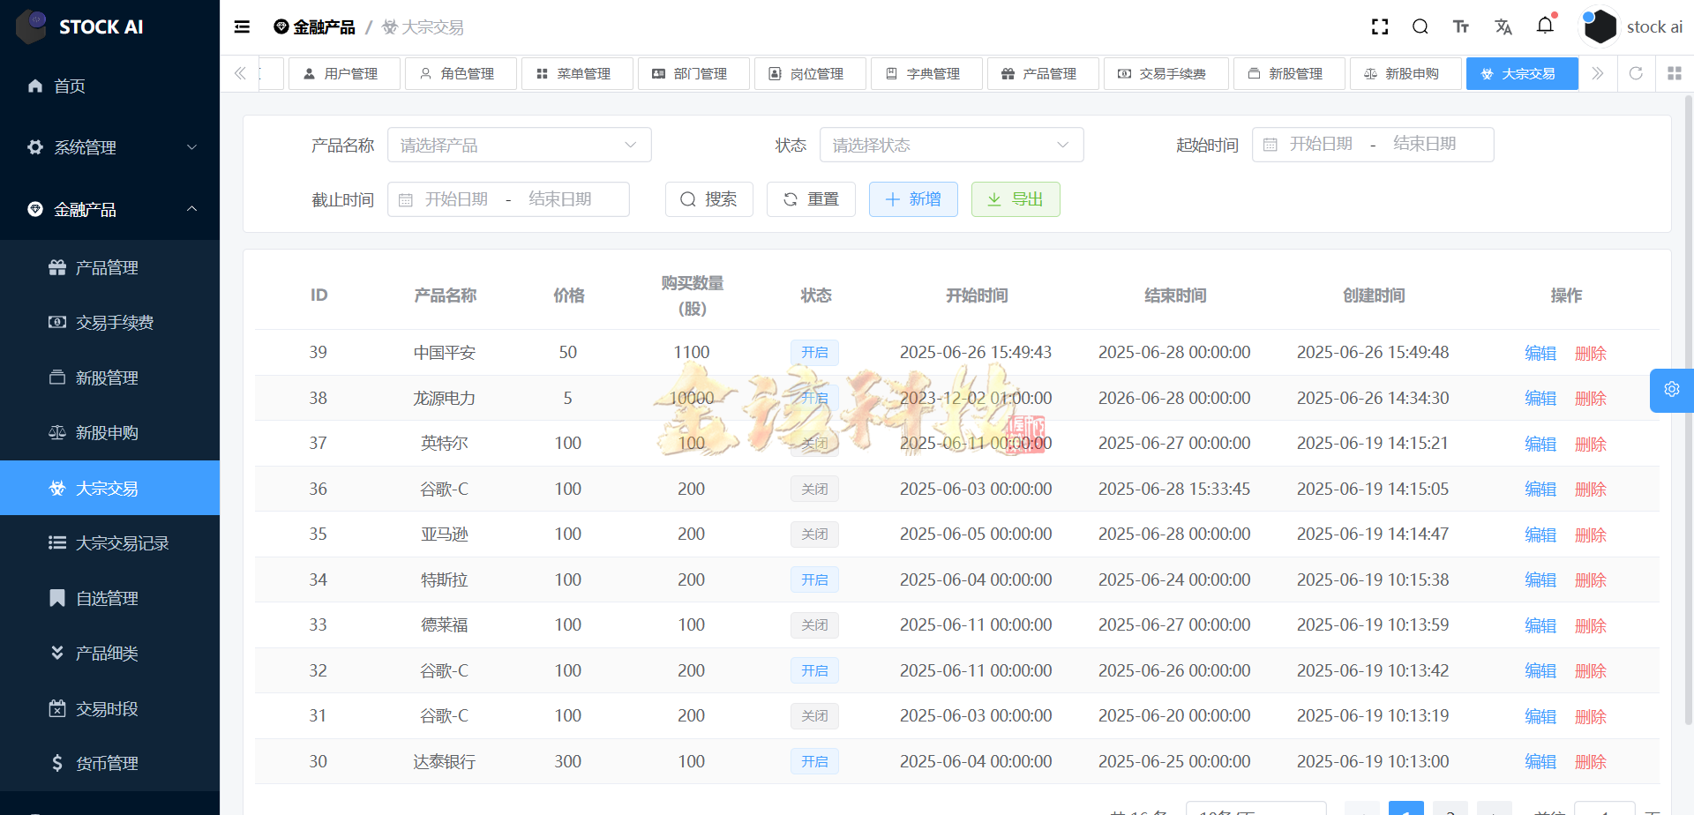
Task: Go to page 2 in pagination
Action: [1449, 809]
